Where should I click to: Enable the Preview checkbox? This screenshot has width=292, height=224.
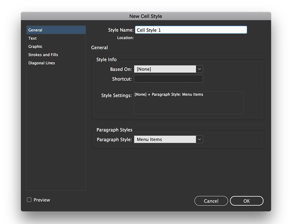tap(29, 200)
